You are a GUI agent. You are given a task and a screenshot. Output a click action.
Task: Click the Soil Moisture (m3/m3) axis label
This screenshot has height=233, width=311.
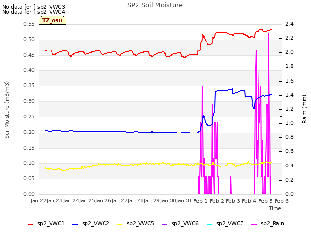click(7, 110)
